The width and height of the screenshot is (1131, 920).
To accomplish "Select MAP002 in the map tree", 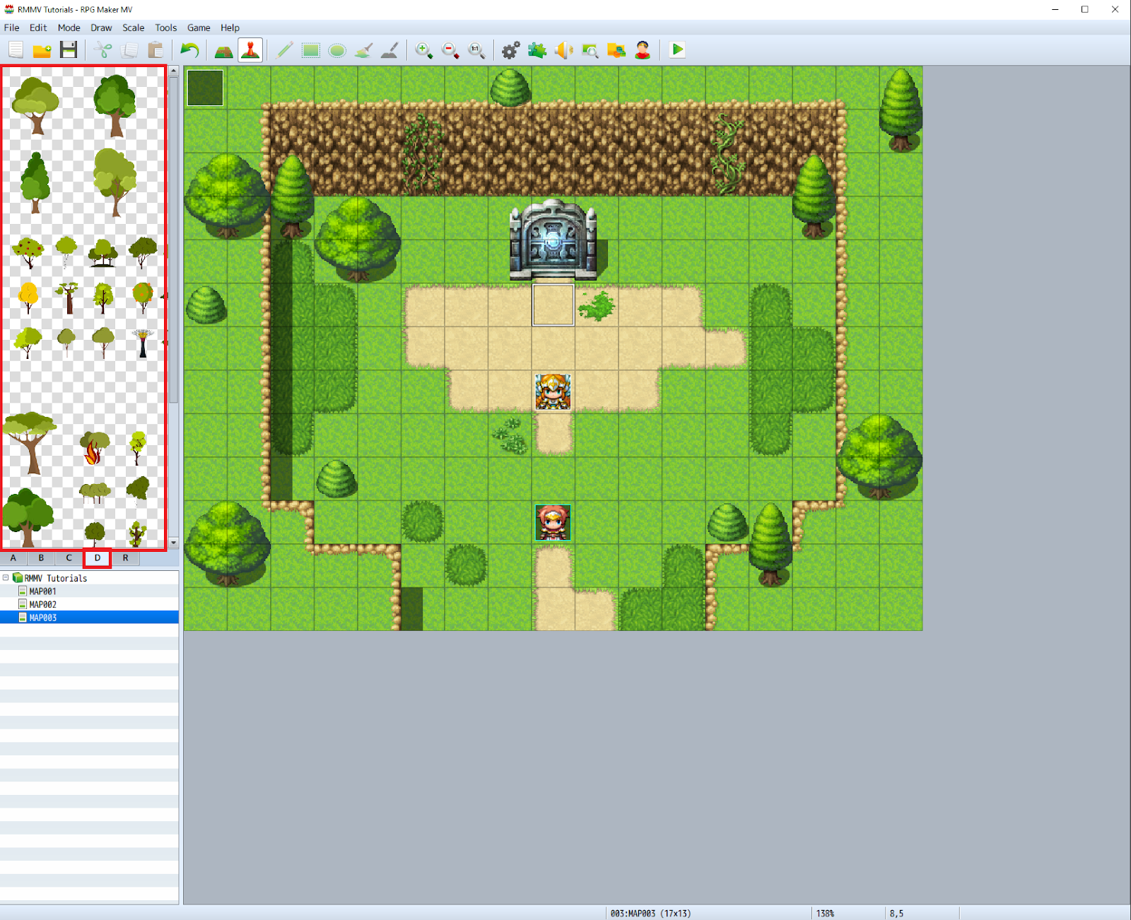I will pyautogui.click(x=42, y=605).
